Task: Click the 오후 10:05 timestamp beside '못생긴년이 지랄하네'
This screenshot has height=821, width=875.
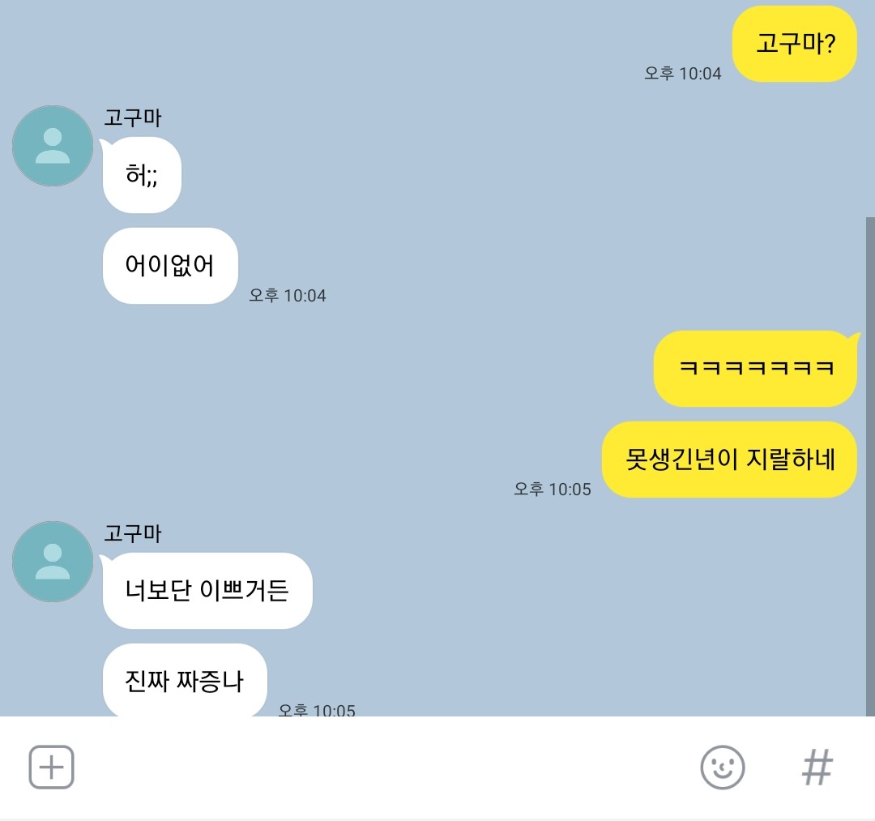Action: coord(552,489)
